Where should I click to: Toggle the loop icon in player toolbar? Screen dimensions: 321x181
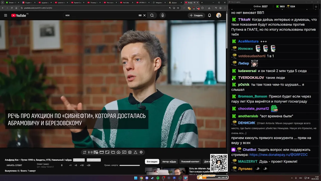(85, 152)
